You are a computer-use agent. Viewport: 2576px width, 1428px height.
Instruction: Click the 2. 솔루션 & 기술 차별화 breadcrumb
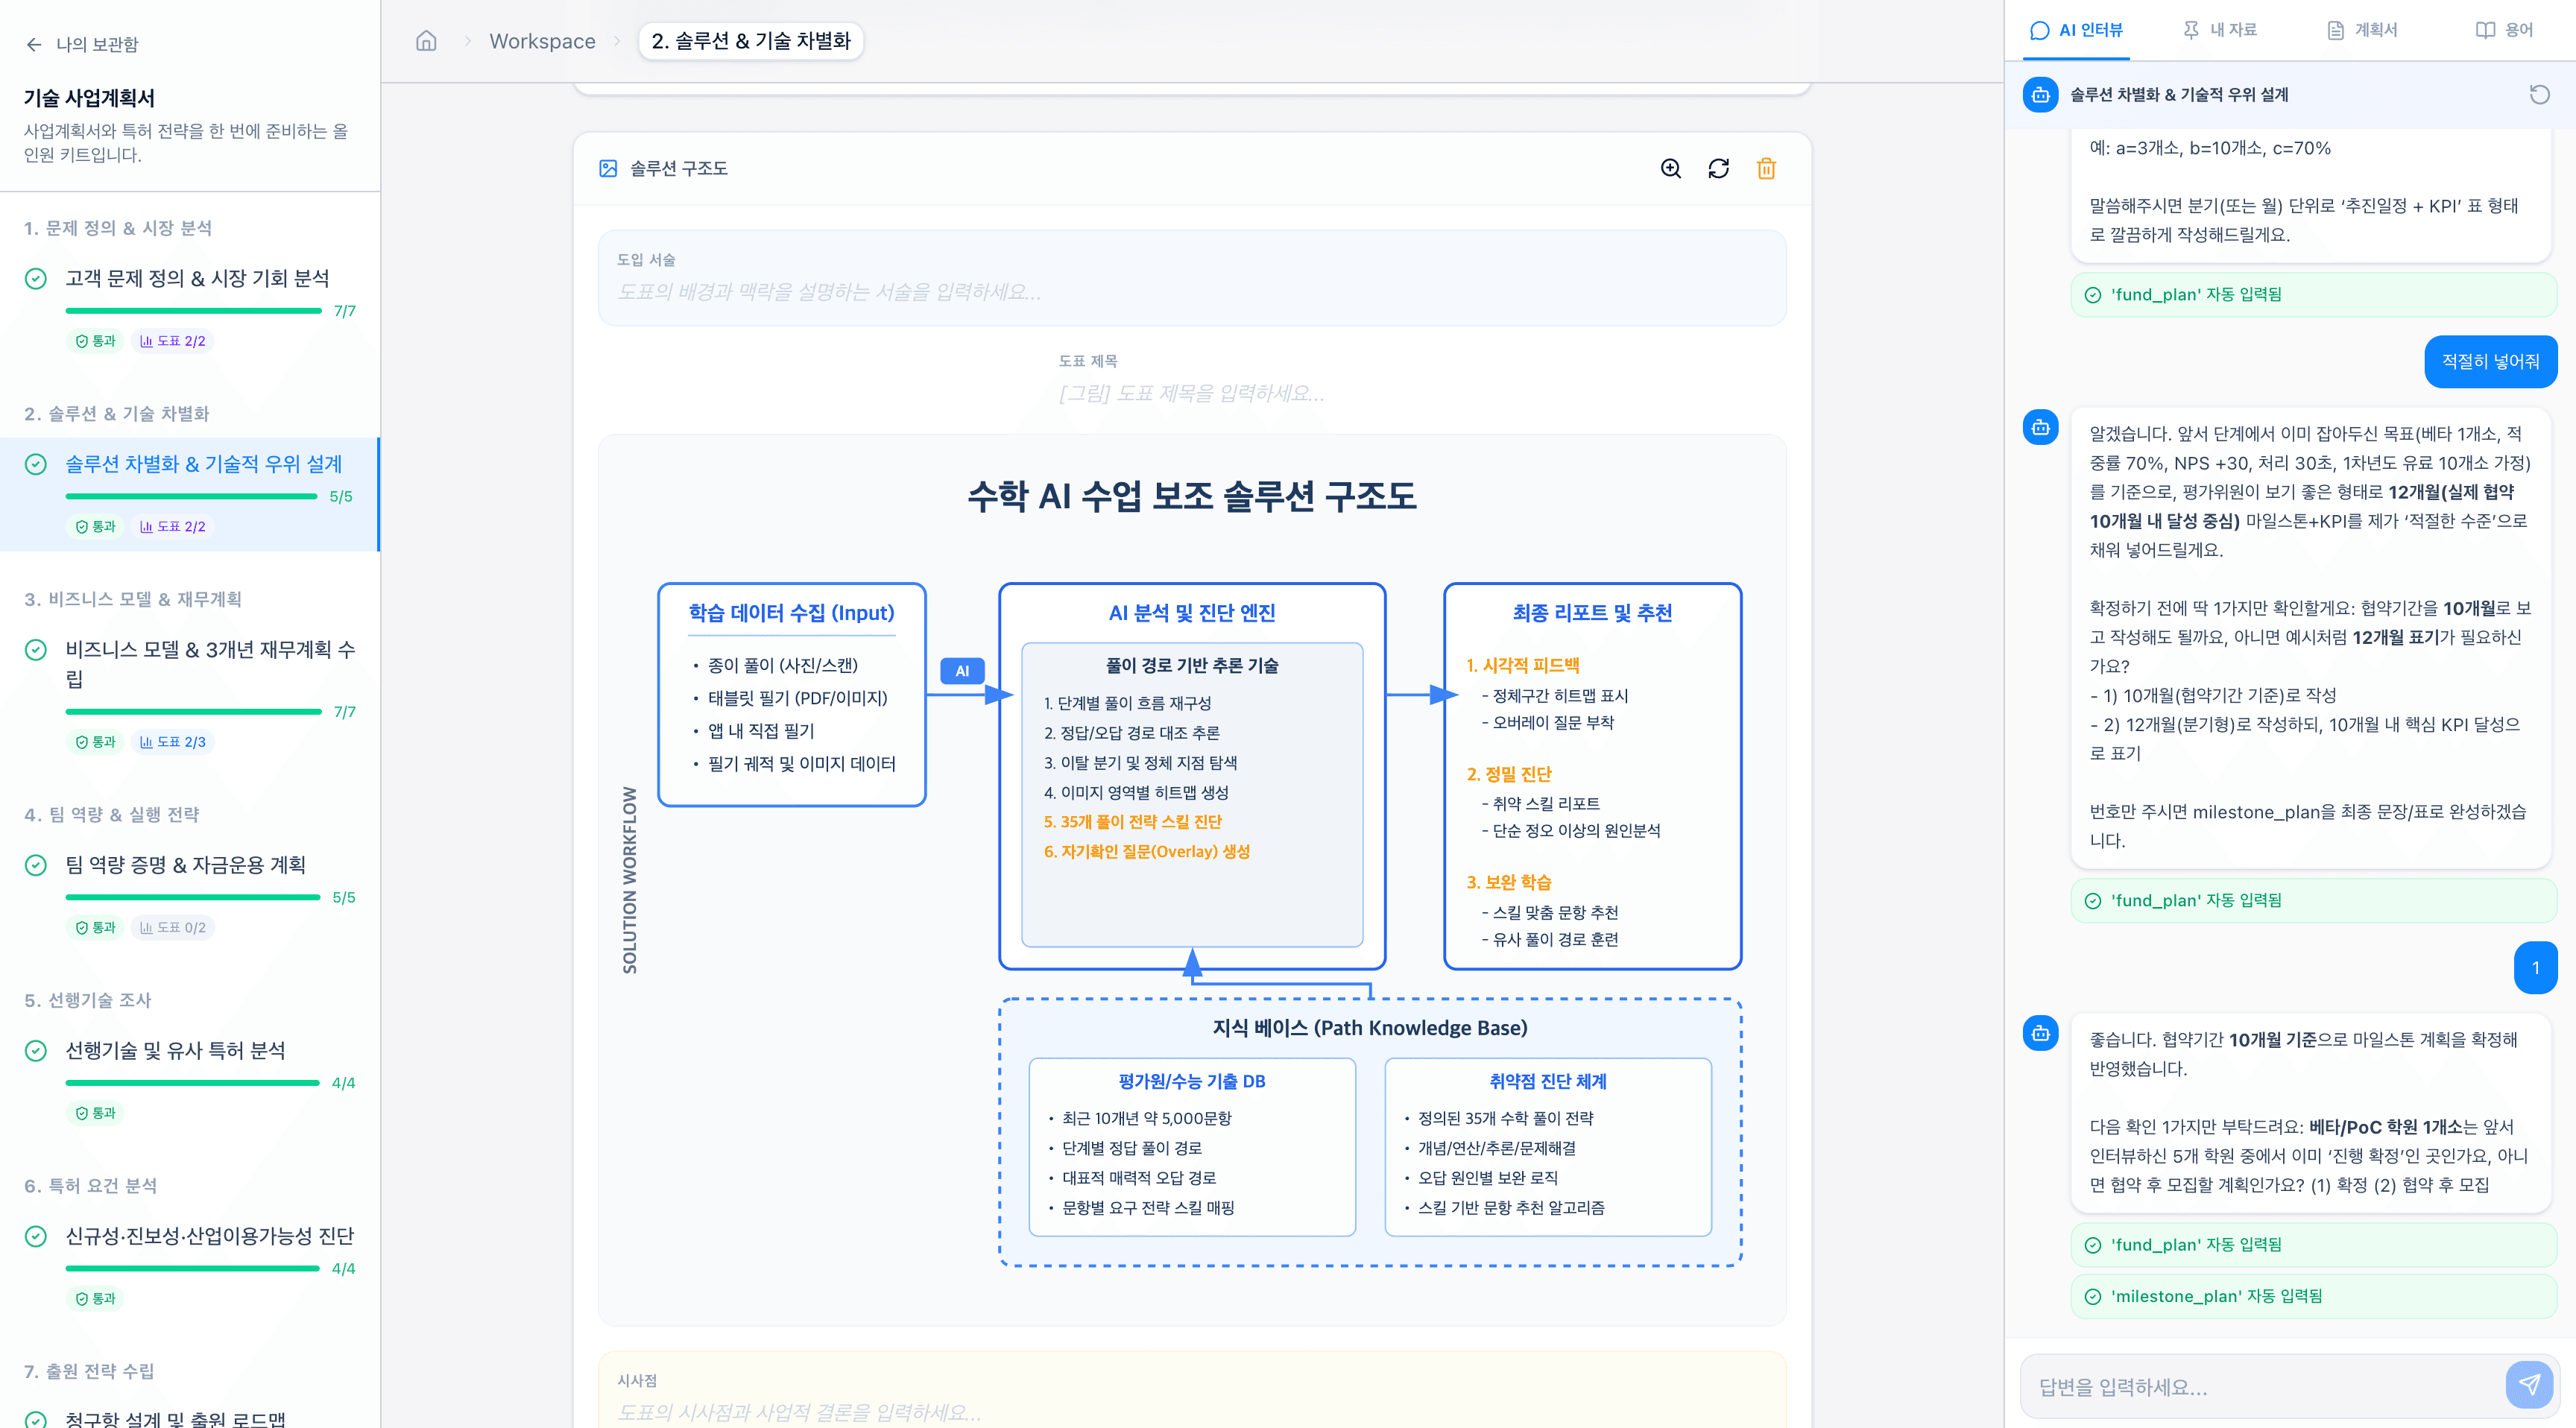[751, 41]
